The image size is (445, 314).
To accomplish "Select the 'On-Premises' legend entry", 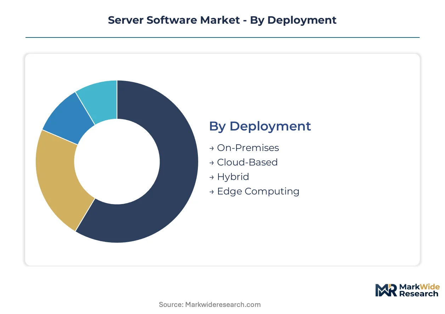I will tap(244, 148).
